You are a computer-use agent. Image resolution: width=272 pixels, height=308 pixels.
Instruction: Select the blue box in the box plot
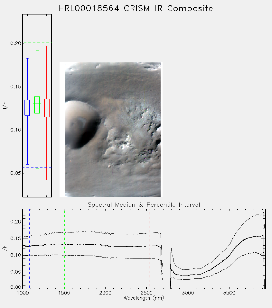click(x=27, y=108)
